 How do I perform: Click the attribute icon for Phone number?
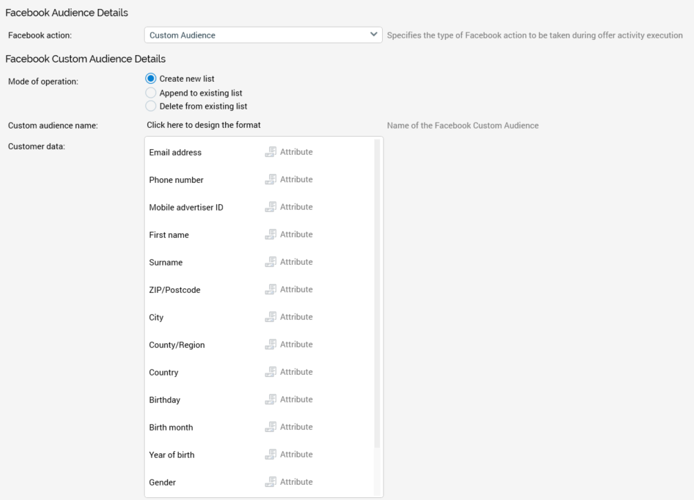pyautogui.click(x=271, y=180)
